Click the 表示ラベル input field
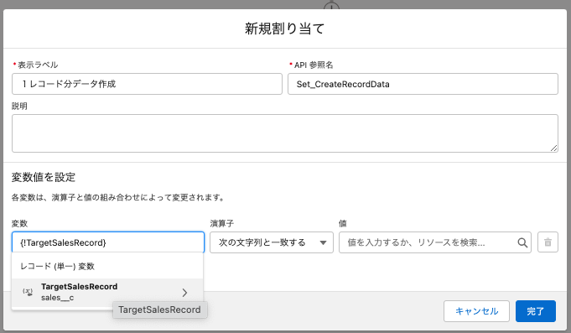Viewport: 571px width, 333px height. (147, 84)
